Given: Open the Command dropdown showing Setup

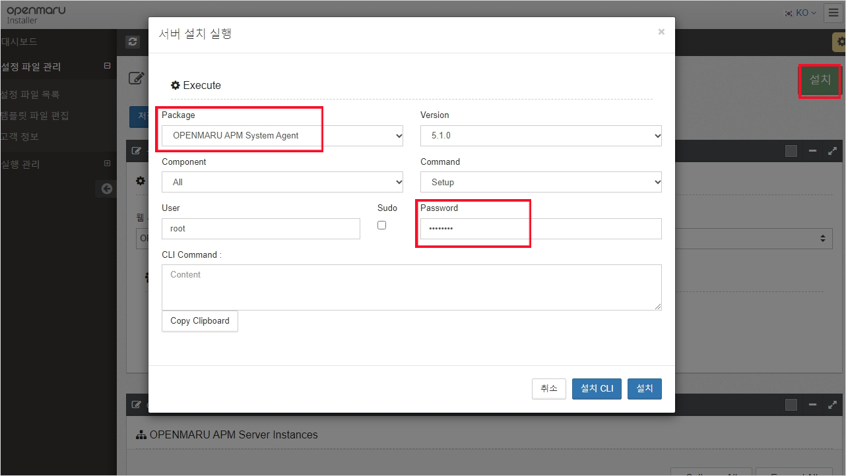Looking at the screenshot, I should (540, 182).
